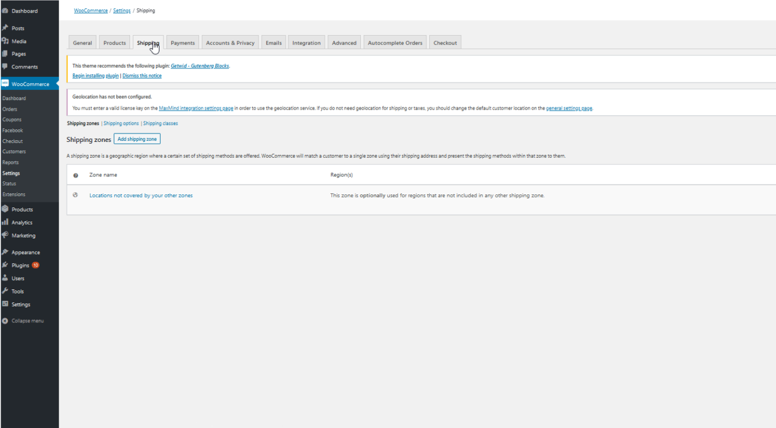Click the Zone name column header
This screenshot has width=776, height=428.
click(104, 175)
